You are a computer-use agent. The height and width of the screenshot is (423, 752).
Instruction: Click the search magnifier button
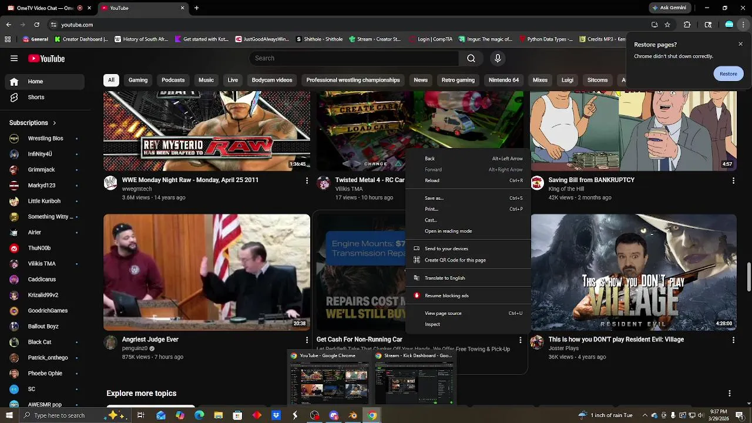tap(471, 58)
